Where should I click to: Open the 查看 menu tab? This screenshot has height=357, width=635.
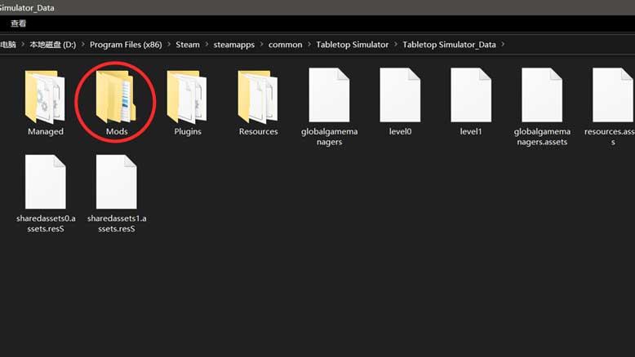click(x=19, y=24)
